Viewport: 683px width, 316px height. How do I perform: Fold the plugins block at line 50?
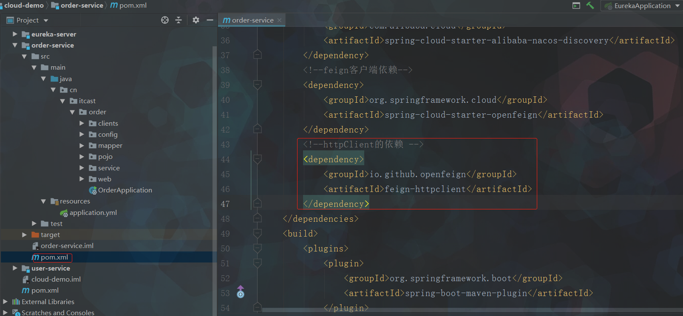[x=257, y=248]
